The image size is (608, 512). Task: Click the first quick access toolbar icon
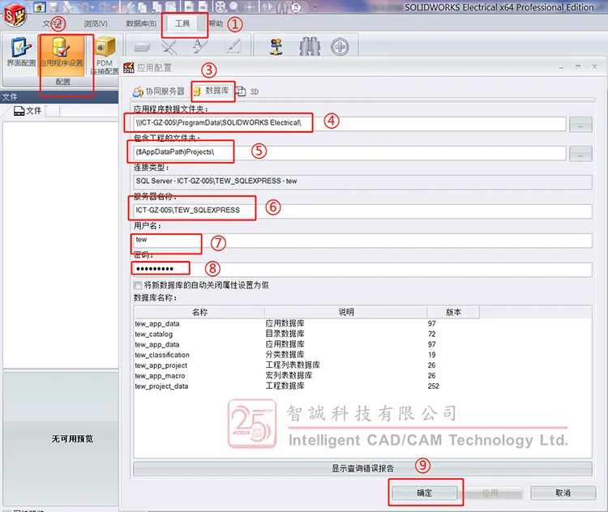[39, 6]
